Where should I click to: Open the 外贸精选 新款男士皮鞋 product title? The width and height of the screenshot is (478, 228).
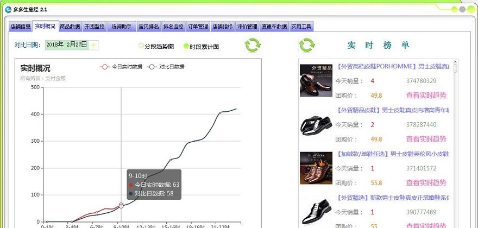(x=393, y=198)
